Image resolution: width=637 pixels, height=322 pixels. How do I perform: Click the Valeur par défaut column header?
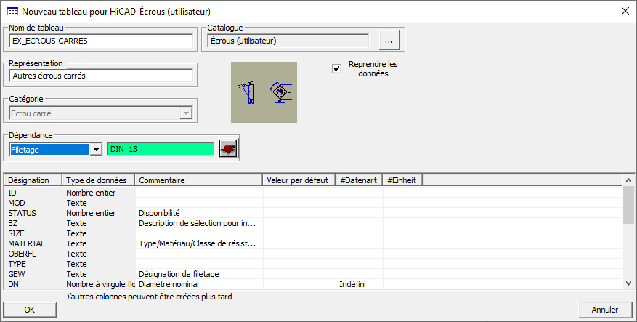(x=299, y=180)
